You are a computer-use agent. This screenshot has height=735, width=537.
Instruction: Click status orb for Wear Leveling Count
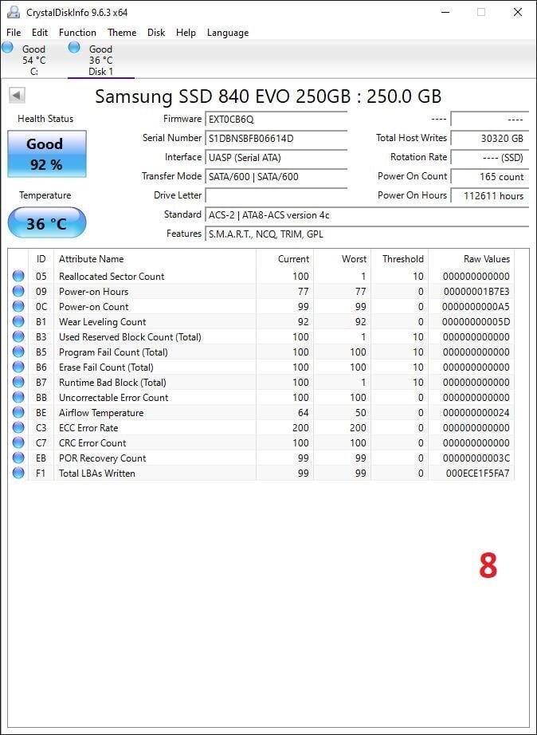pos(18,321)
